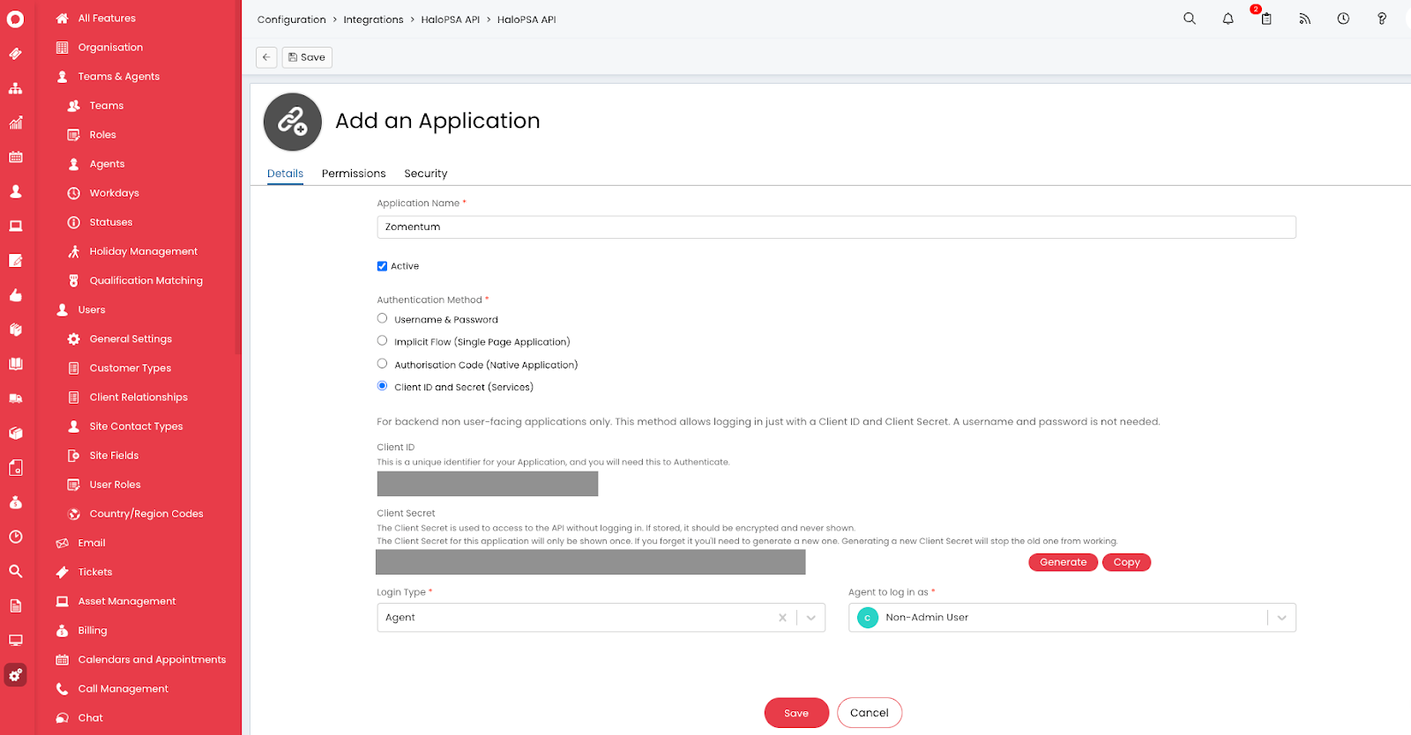The height and width of the screenshot is (735, 1411).
Task: Open the delivery truck icon in the rail
Action: [15, 398]
